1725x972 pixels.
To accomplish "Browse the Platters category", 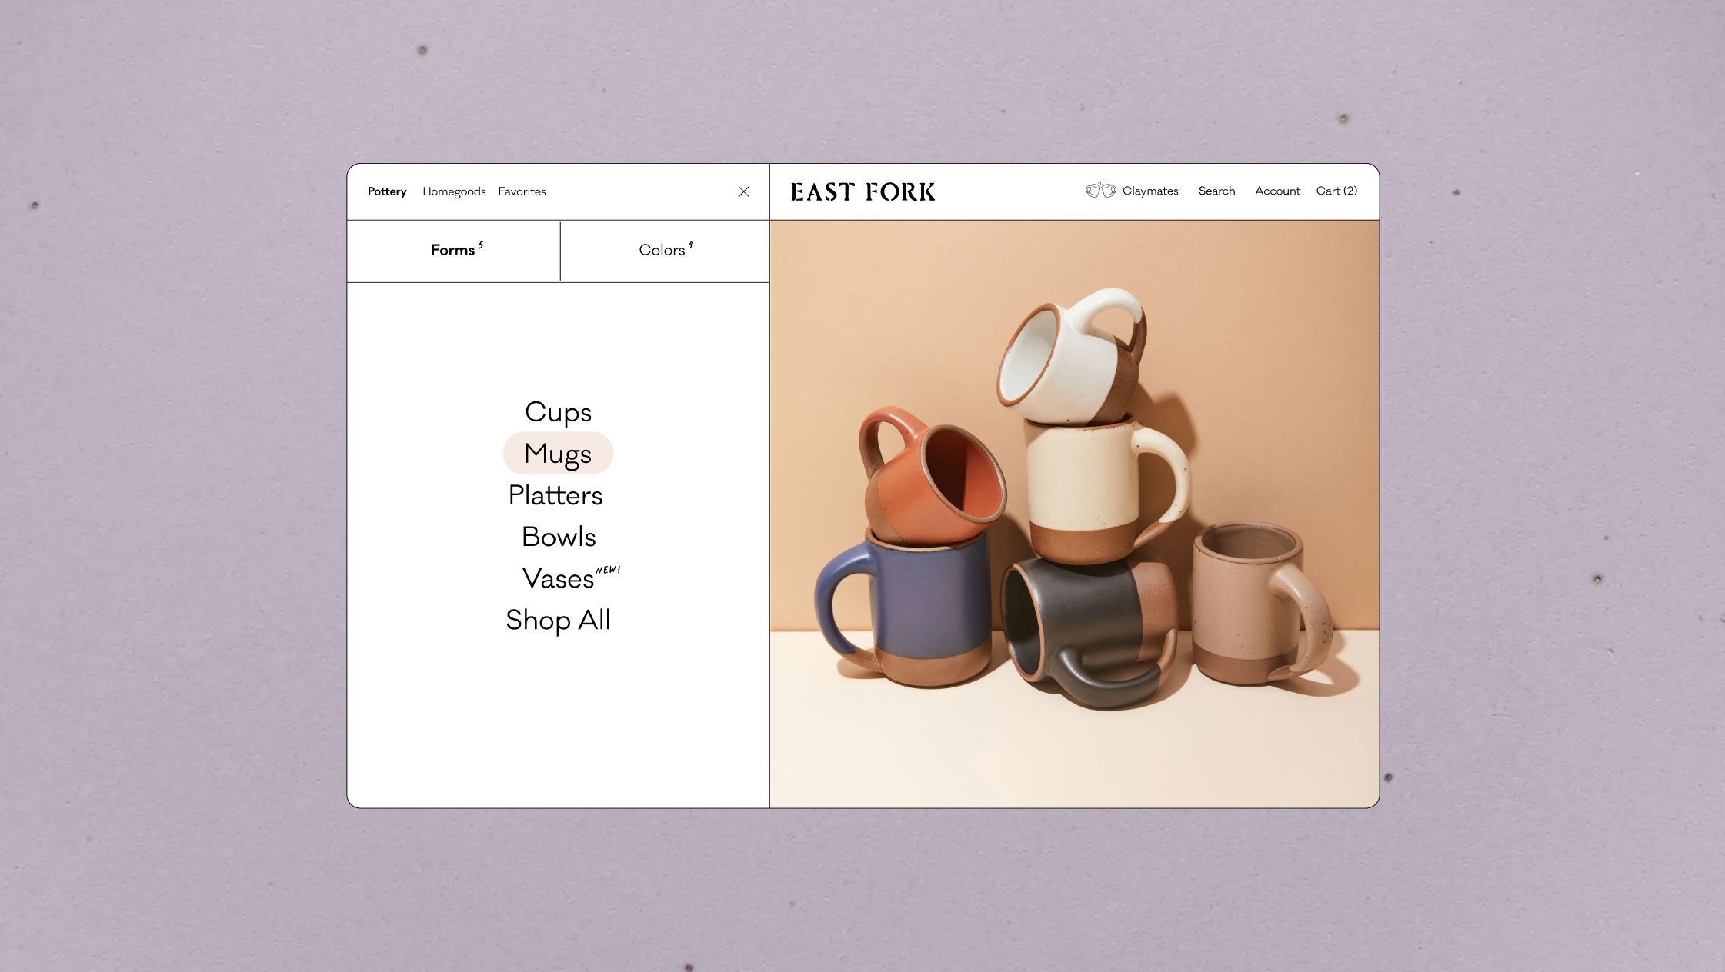I will 556,495.
